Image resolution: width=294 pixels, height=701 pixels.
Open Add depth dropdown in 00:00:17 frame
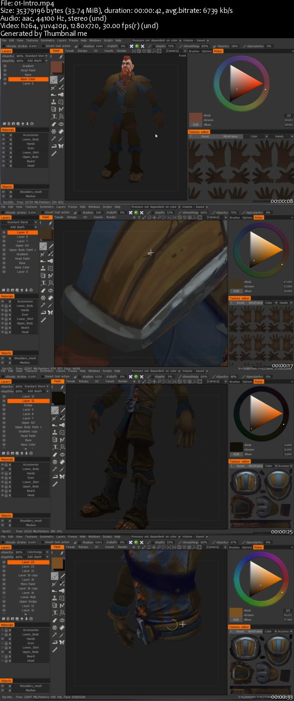19,227
